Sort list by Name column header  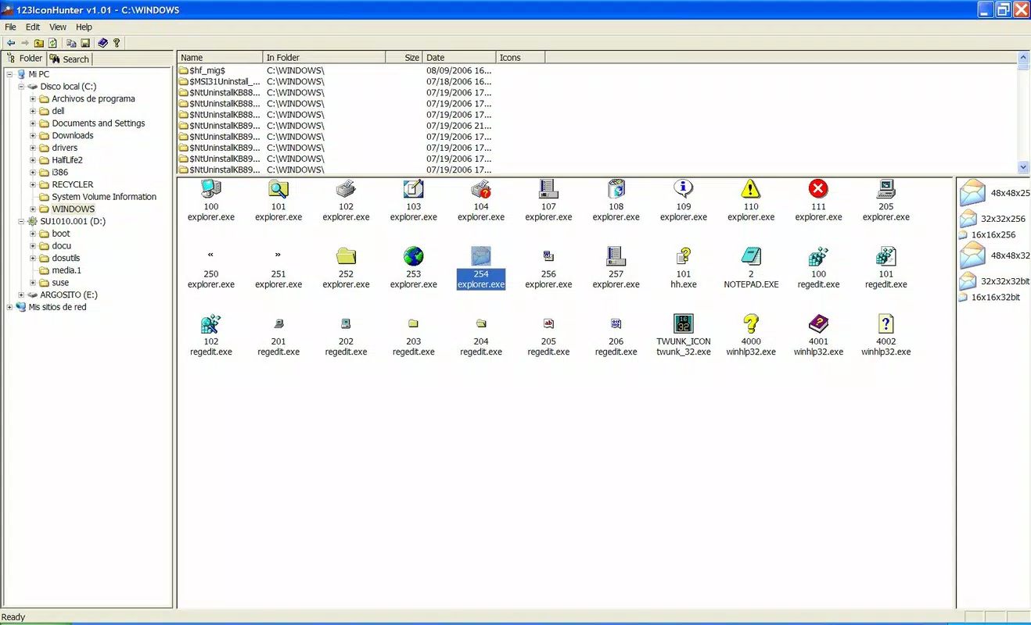pos(221,57)
